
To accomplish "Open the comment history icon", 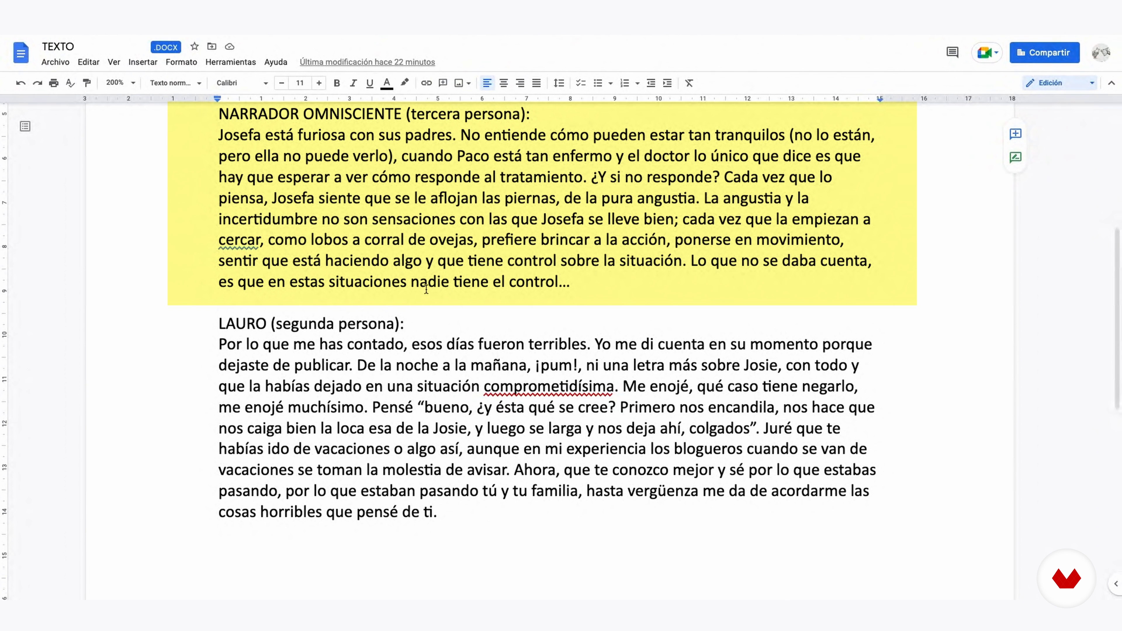I will [953, 52].
